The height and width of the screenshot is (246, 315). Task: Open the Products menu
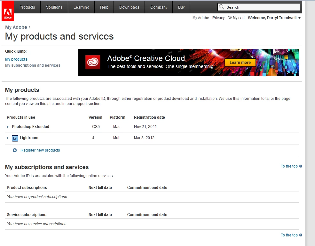(x=27, y=7)
